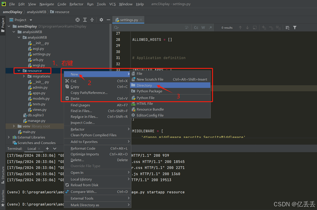Choose New Scratch File option
Viewport: 317px width, 210px height.
coord(170,79)
